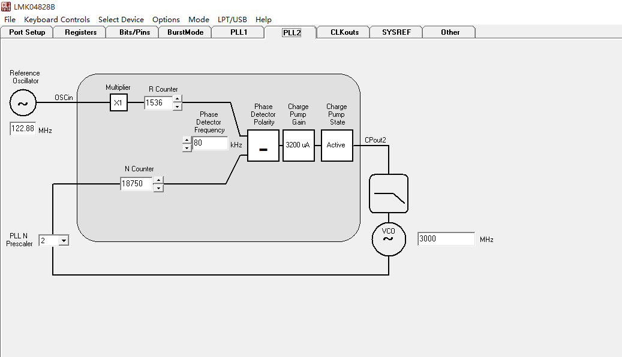The height and width of the screenshot is (357, 622).
Task: Decrement the R Counter value
Action: (x=178, y=107)
